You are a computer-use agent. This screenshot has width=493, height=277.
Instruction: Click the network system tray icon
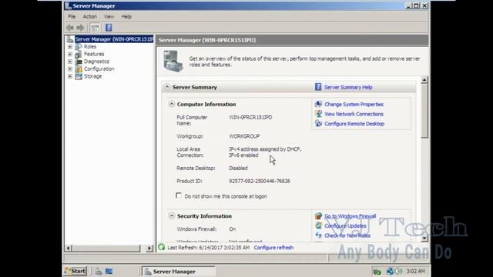coord(391,272)
